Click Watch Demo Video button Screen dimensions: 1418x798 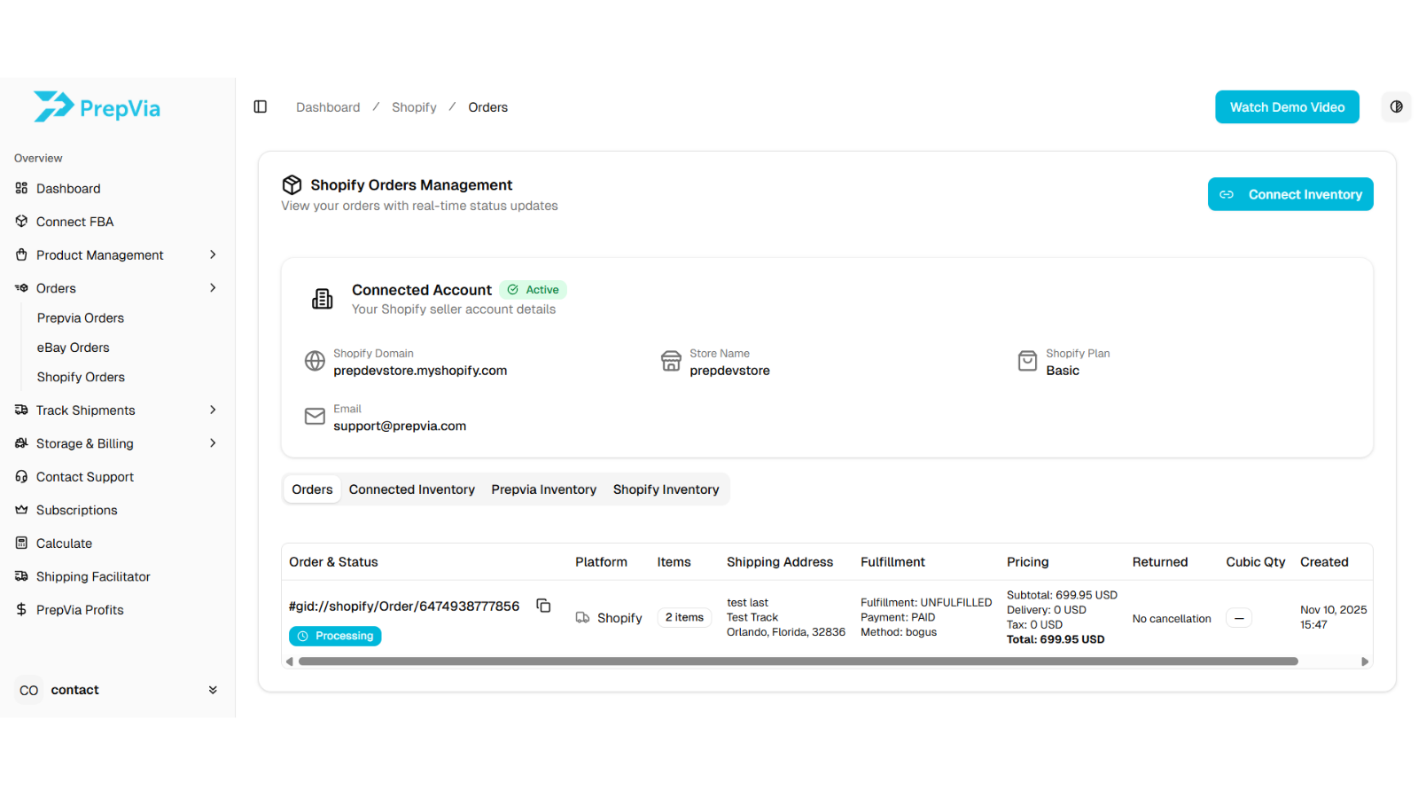pos(1287,107)
